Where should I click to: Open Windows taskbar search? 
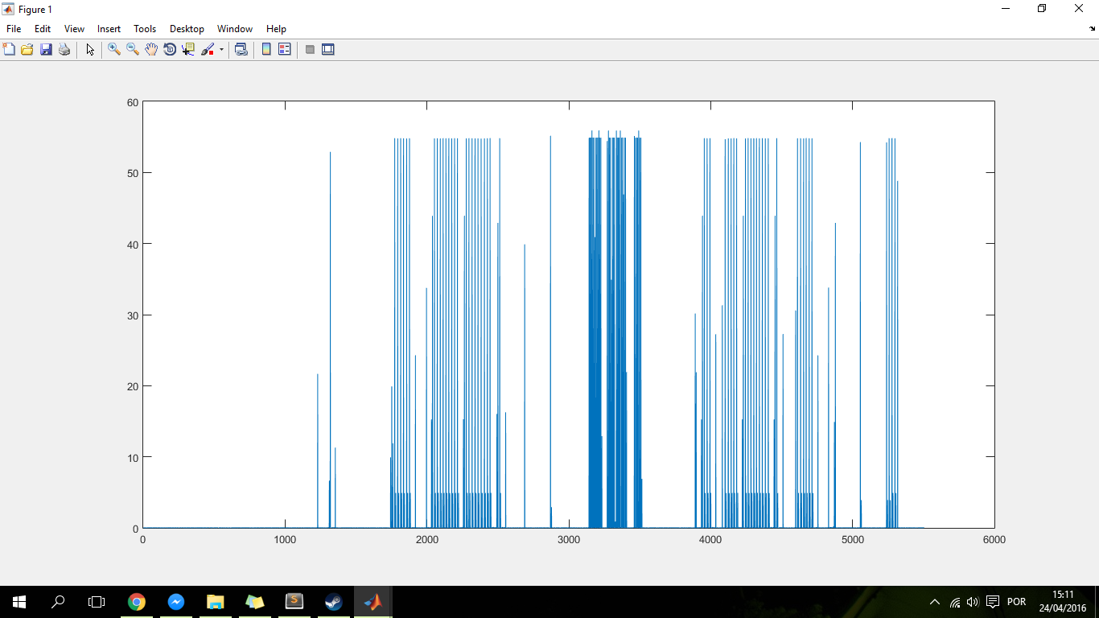58,602
